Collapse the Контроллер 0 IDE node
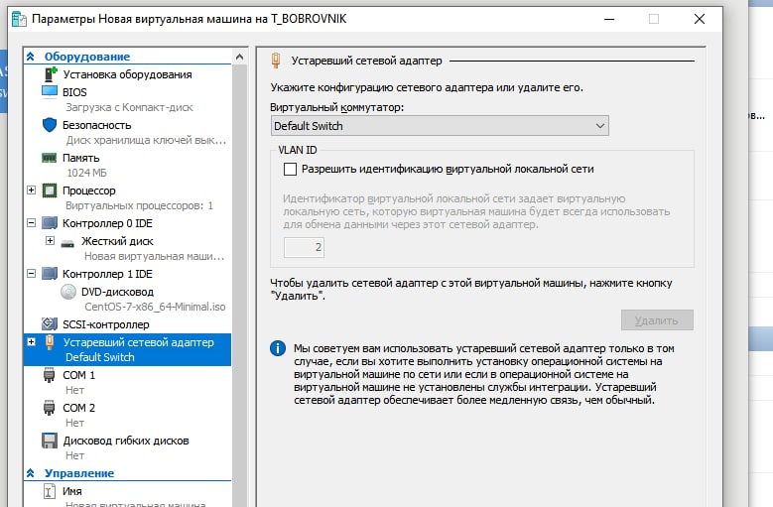 pos(31,222)
